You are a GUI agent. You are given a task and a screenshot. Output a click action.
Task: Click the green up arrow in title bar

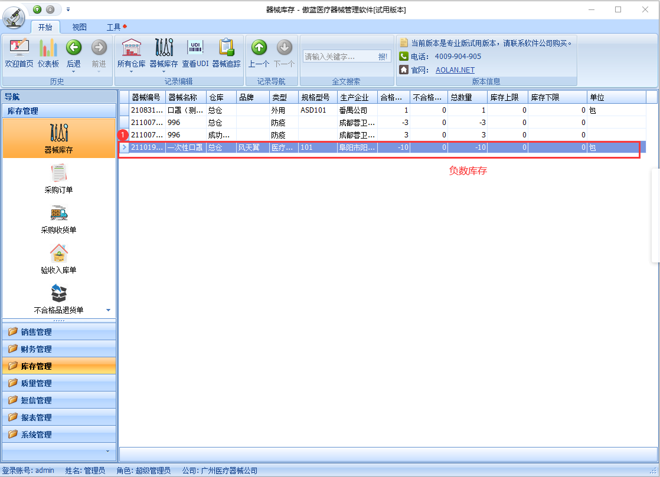[x=37, y=9]
